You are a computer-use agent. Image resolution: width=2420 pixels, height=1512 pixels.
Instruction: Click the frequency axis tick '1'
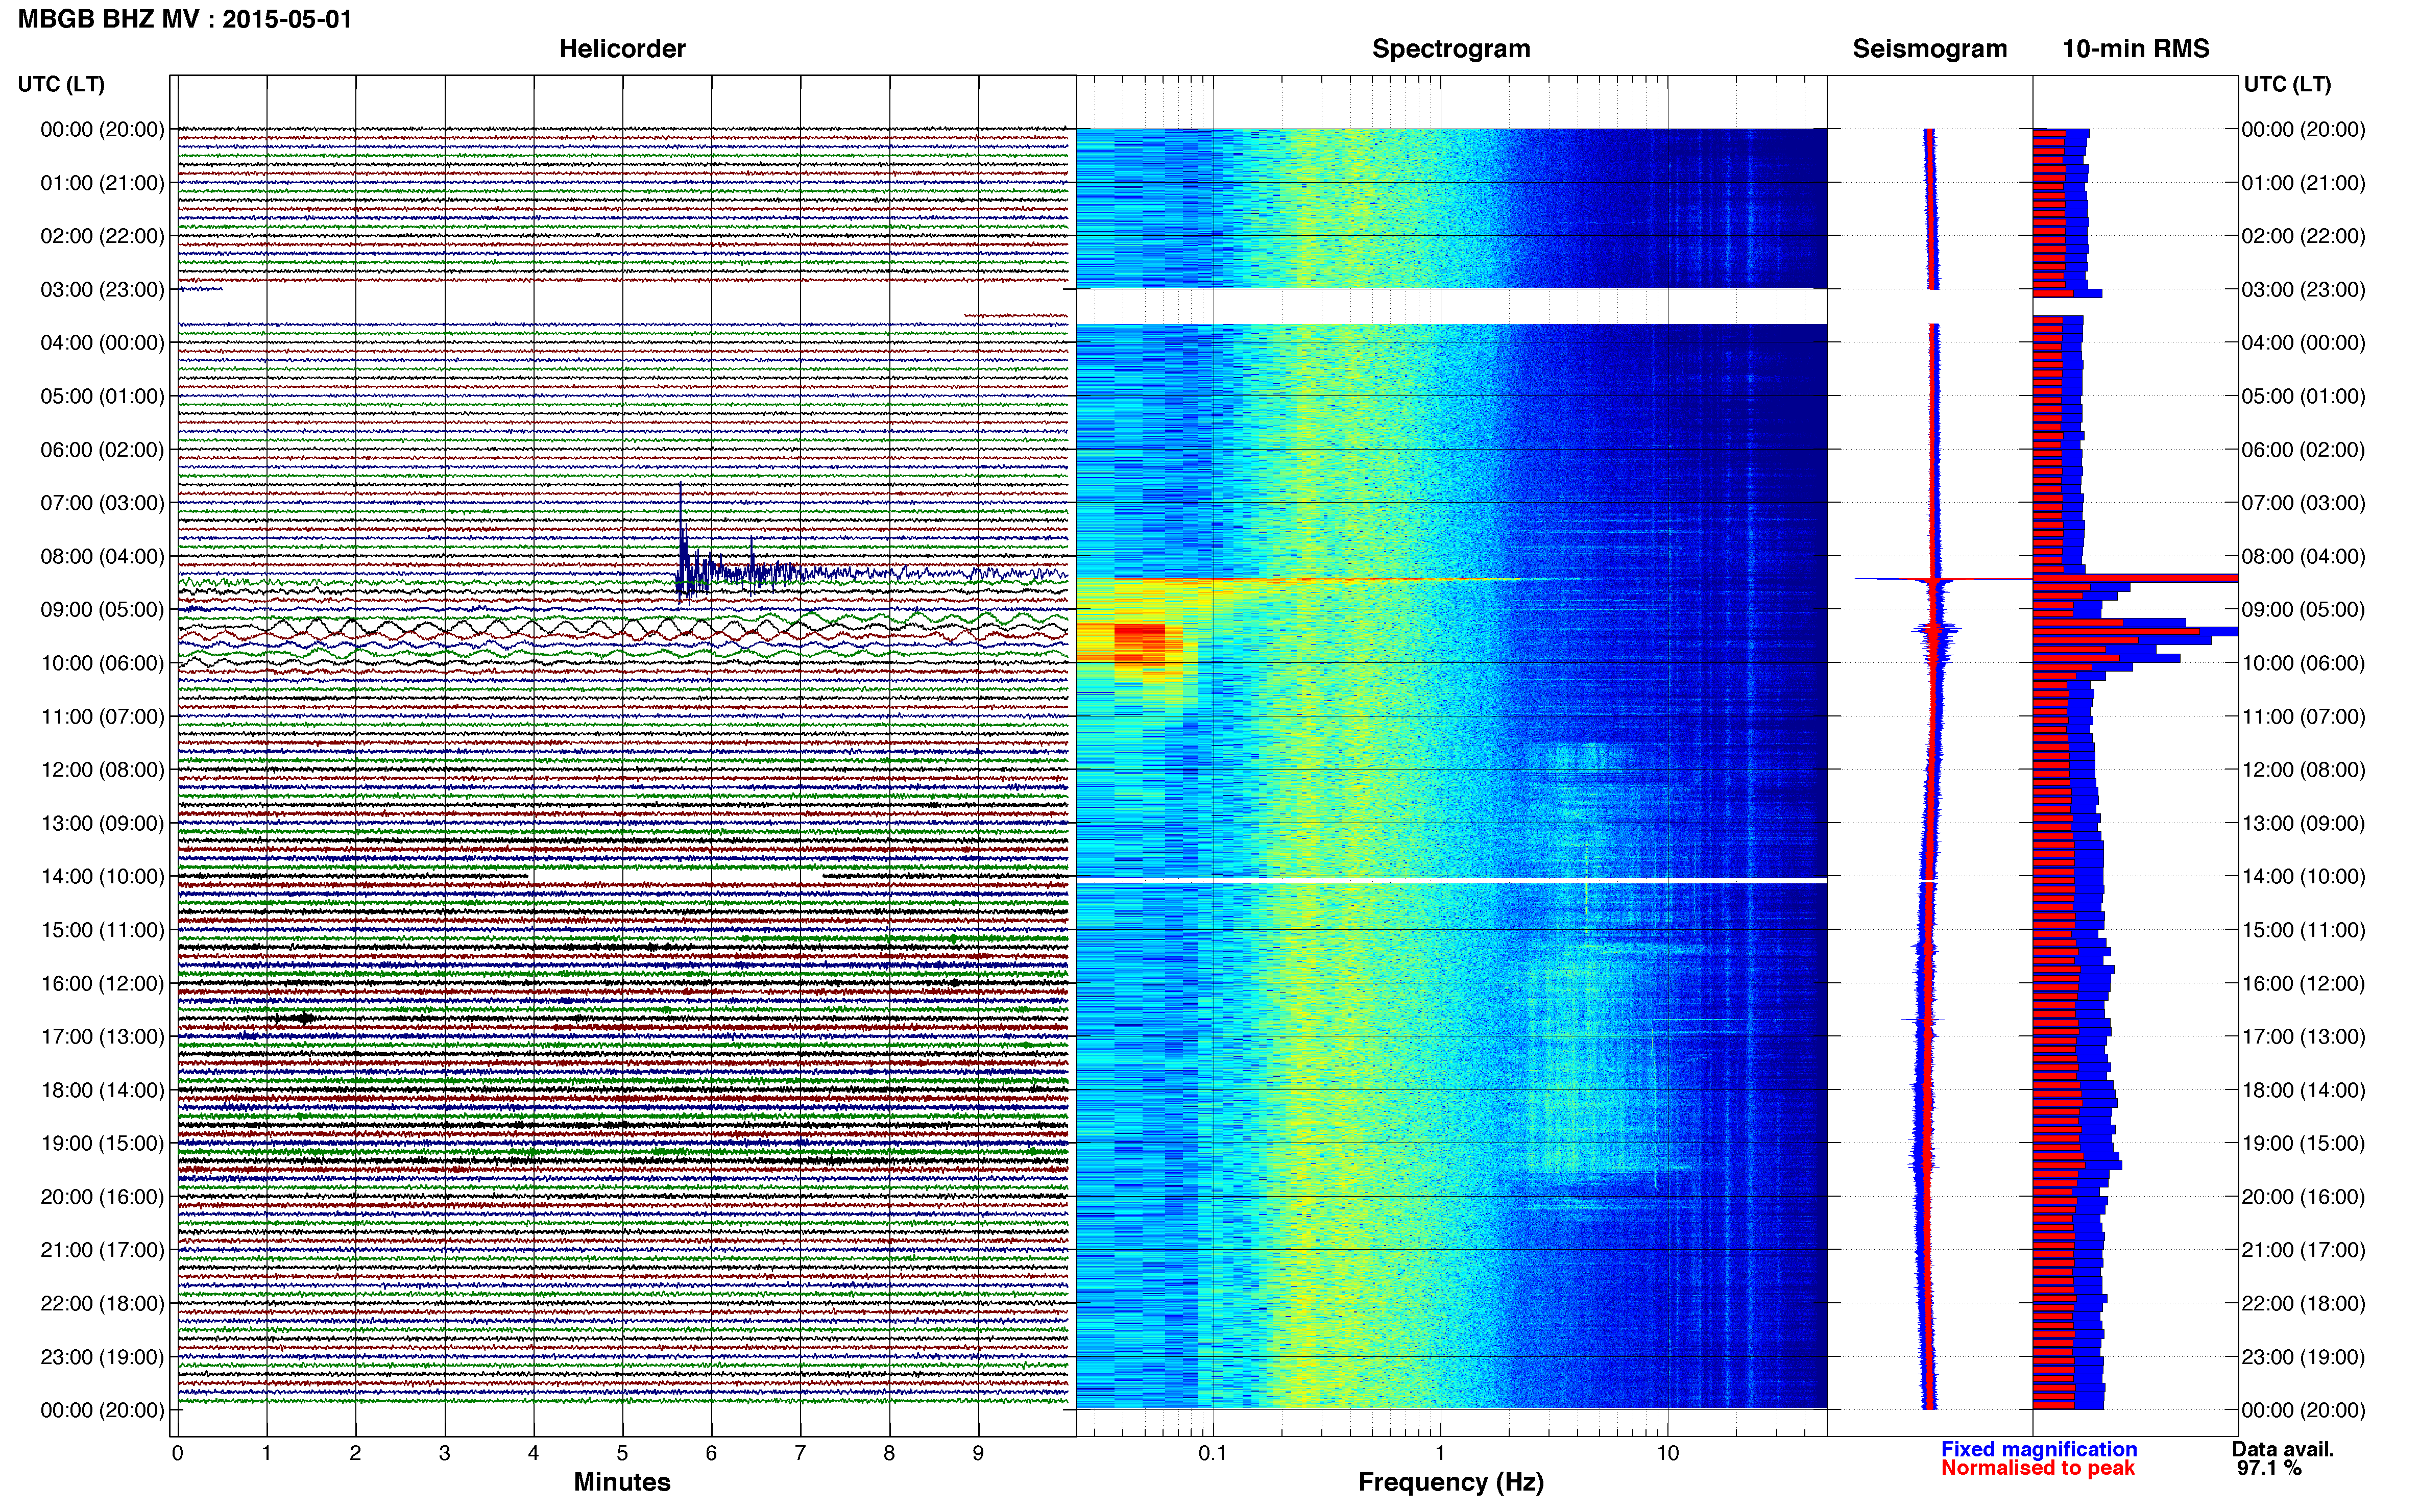1440,1453
